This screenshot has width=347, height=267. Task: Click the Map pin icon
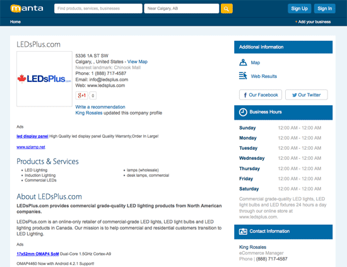pos(243,62)
